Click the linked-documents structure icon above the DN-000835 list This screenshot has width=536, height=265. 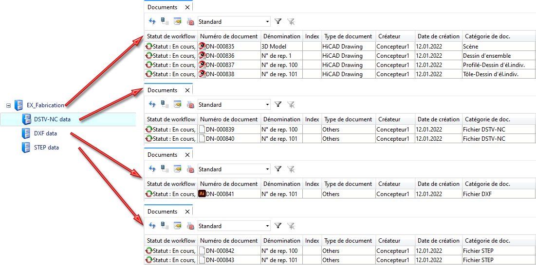click(165, 21)
